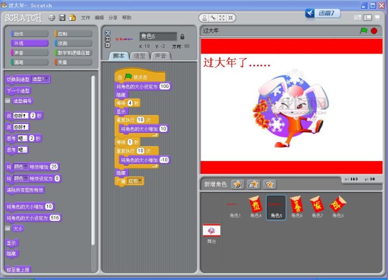Click the blocks palette scrollbar
The height and width of the screenshot is (280, 389).
[93, 161]
